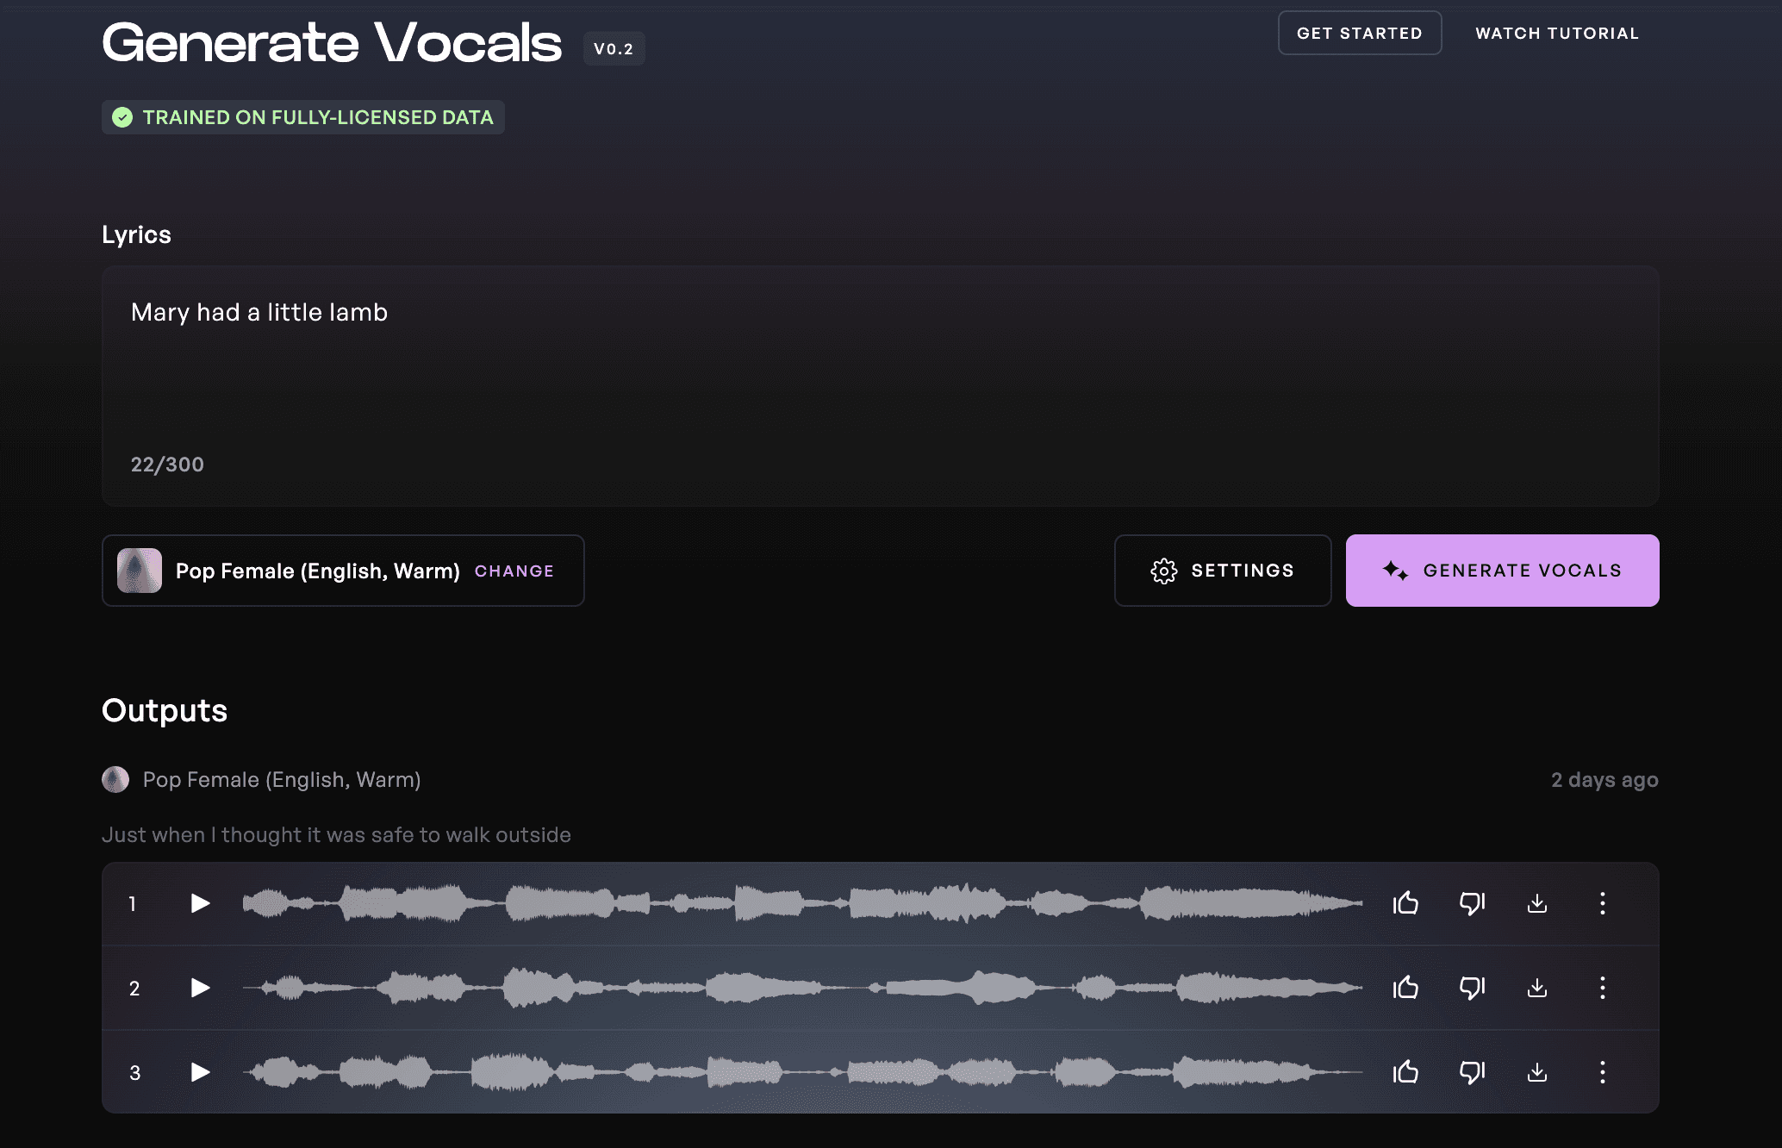Dislike output track 2 with thumbs down
The height and width of the screenshot is (1148, 1782).
click(1472, 988)
